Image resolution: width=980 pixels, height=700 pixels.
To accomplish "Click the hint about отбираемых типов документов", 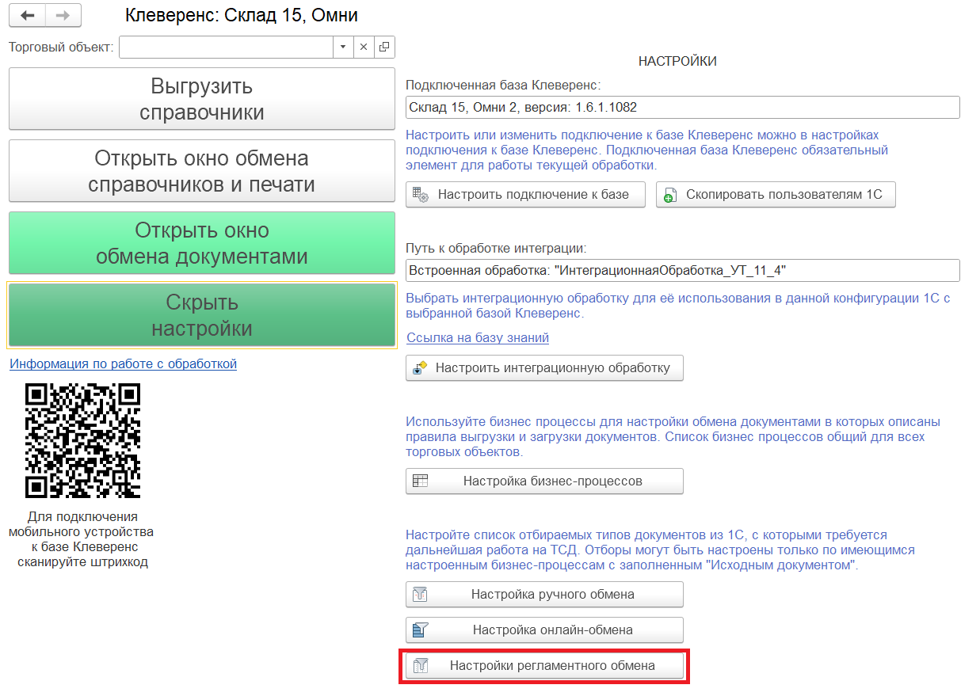I will coord(660,550).
